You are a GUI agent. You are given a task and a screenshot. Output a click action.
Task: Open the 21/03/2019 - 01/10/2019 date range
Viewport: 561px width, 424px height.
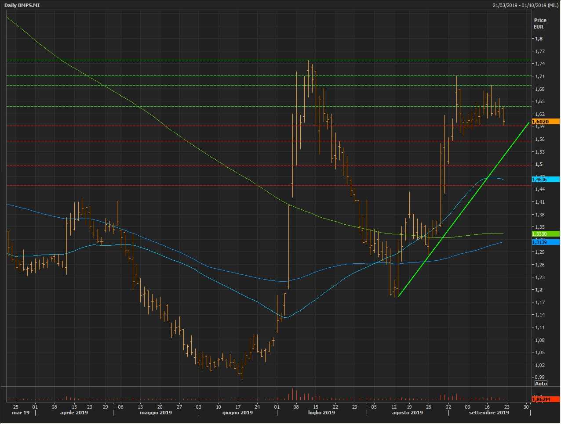(x=526, y=5)
